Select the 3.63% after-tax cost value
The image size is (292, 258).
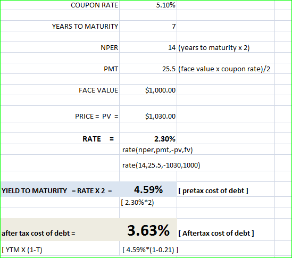click(x=148, y=231)
